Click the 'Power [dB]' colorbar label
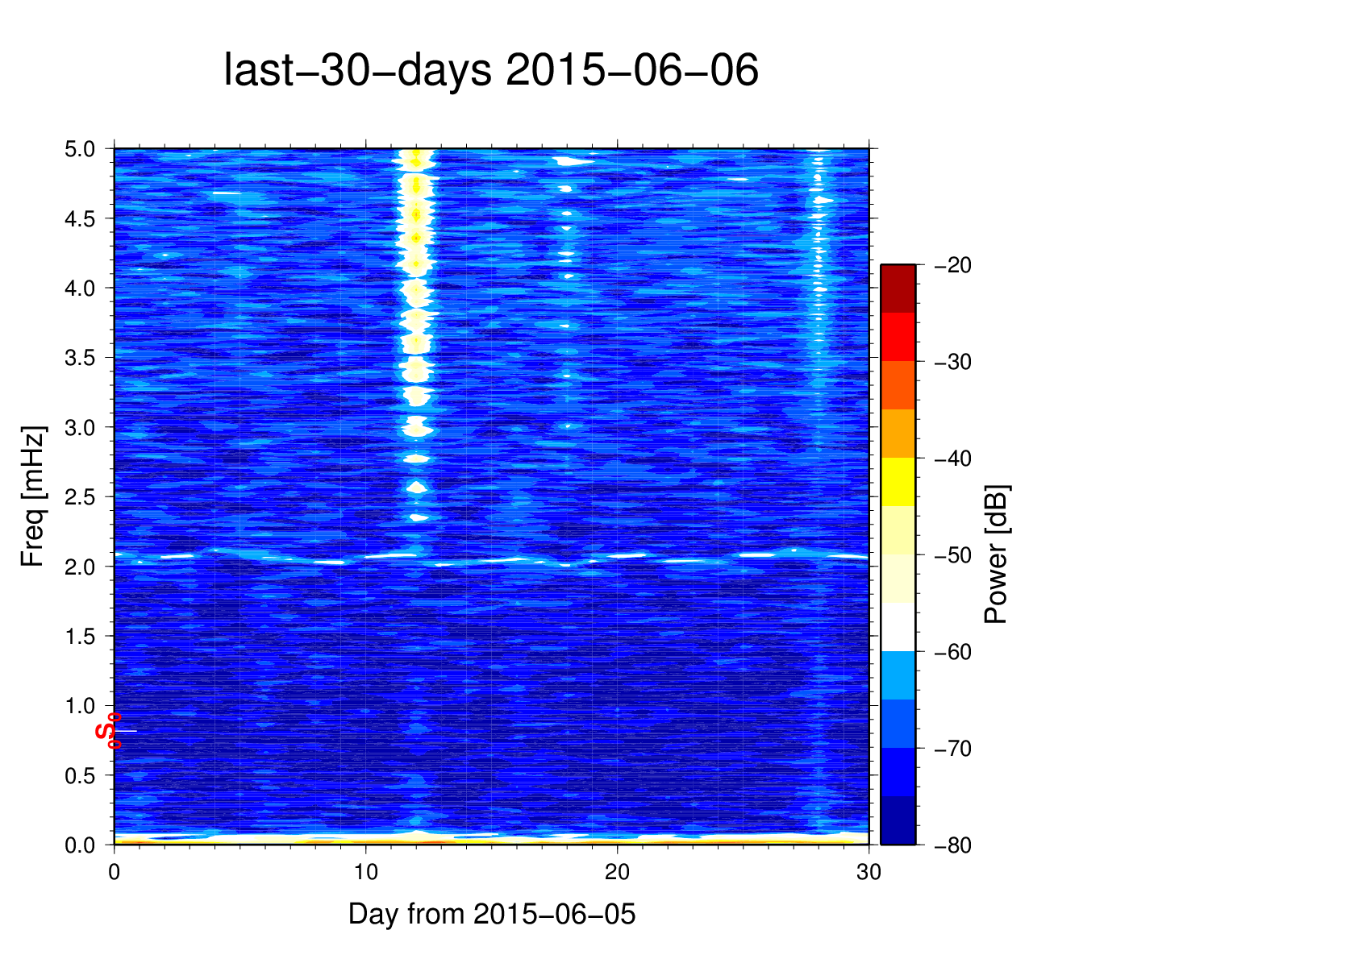Screen dimensions: 1358x959 coord(996,554)
